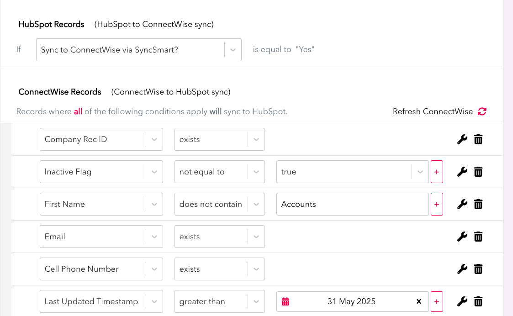
Task: Open the Company Rec ID field selector
Action: click(x=154, y=139)
